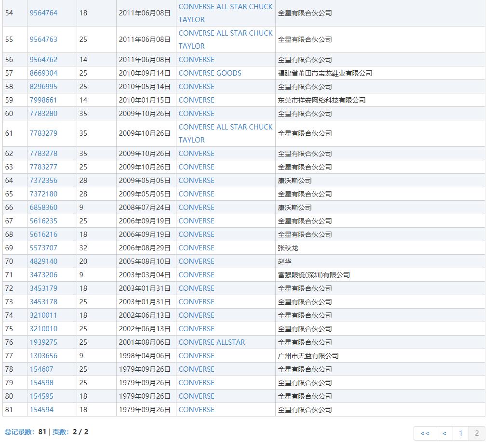This screenshot has height=442, width=496.
Task: Open registration 7372356 owned by 康沃斯公司
Action: pos(43,180)
